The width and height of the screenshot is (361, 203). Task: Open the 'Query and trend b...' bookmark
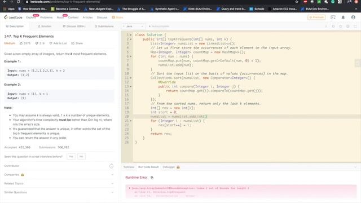(x=231, y=9)
